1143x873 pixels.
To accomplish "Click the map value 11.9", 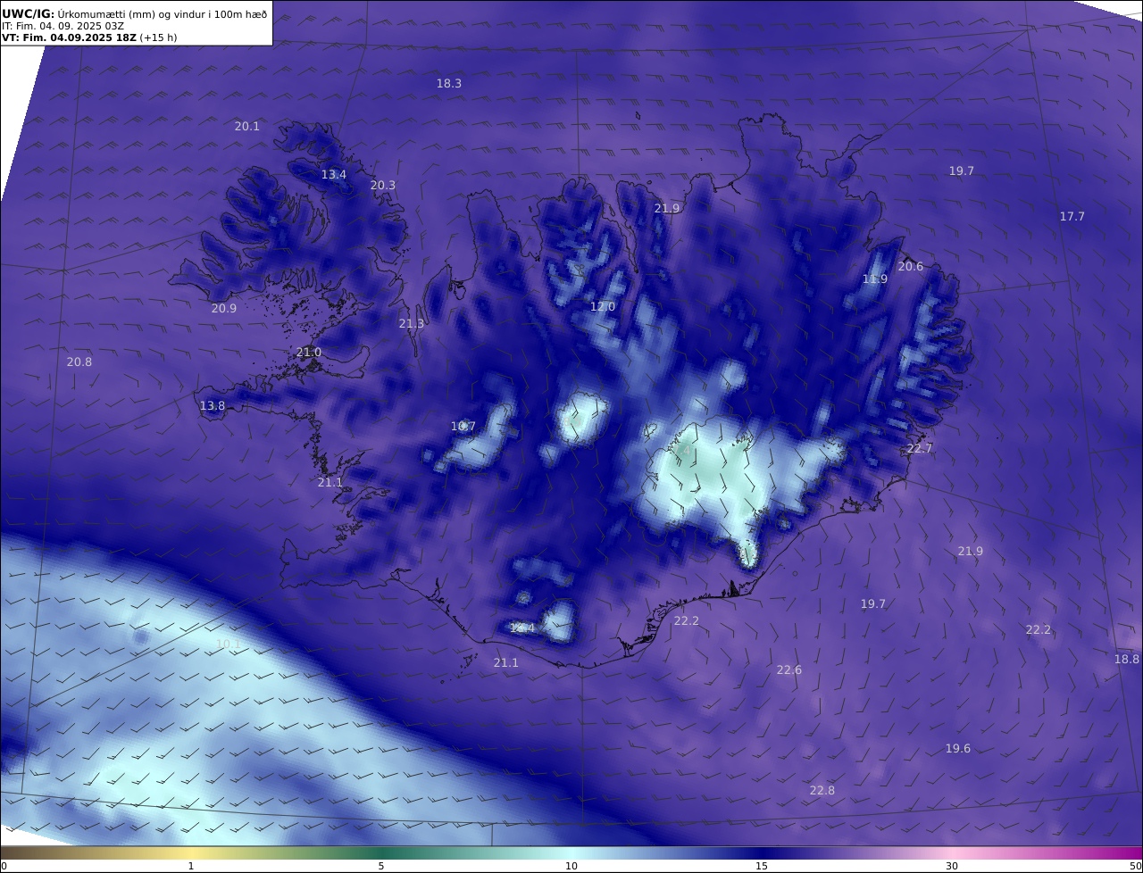I will click(875, 279).
